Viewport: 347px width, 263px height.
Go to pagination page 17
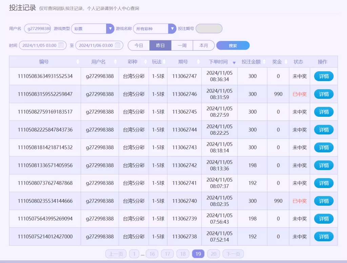167,254
